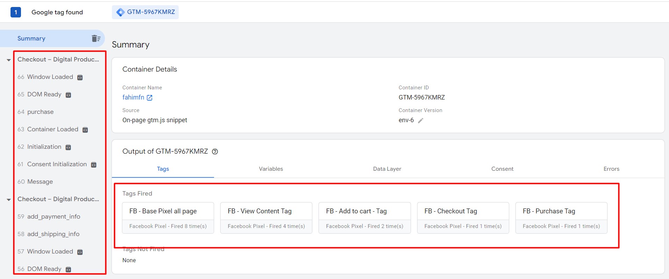This screenshot has width=669, height=279.
Task: Click the API icon next to 62 Initialization
Action: click(x=68, y=147)
